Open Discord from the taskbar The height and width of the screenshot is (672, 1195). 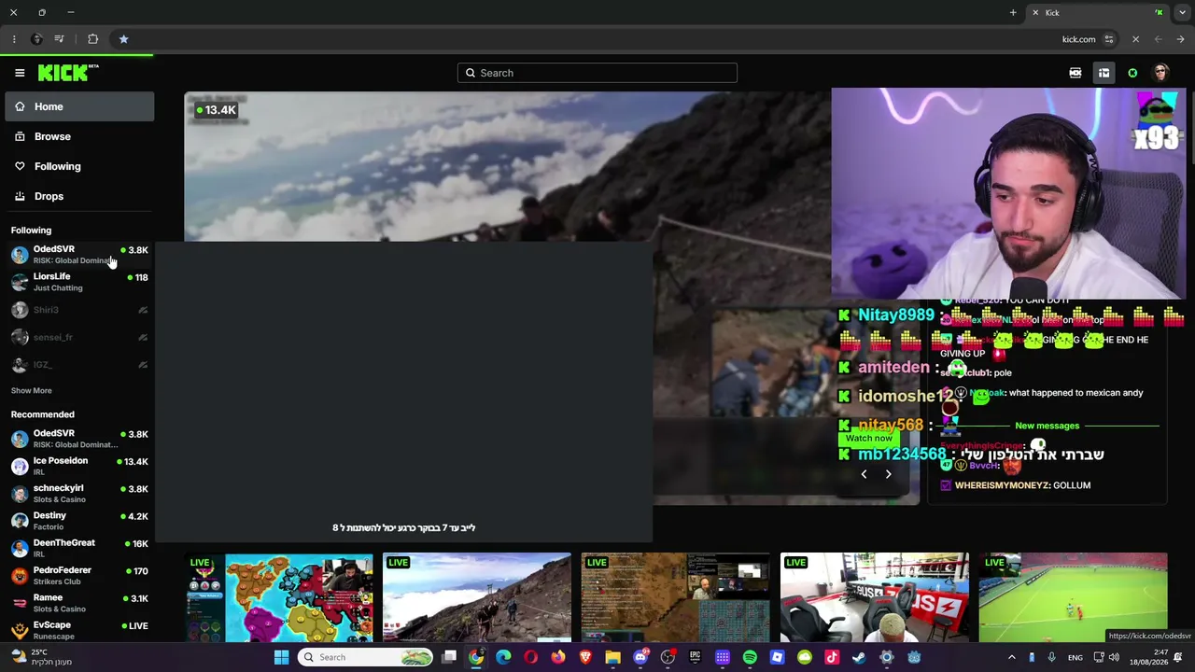pyautogui.click(x=640, y=657)
